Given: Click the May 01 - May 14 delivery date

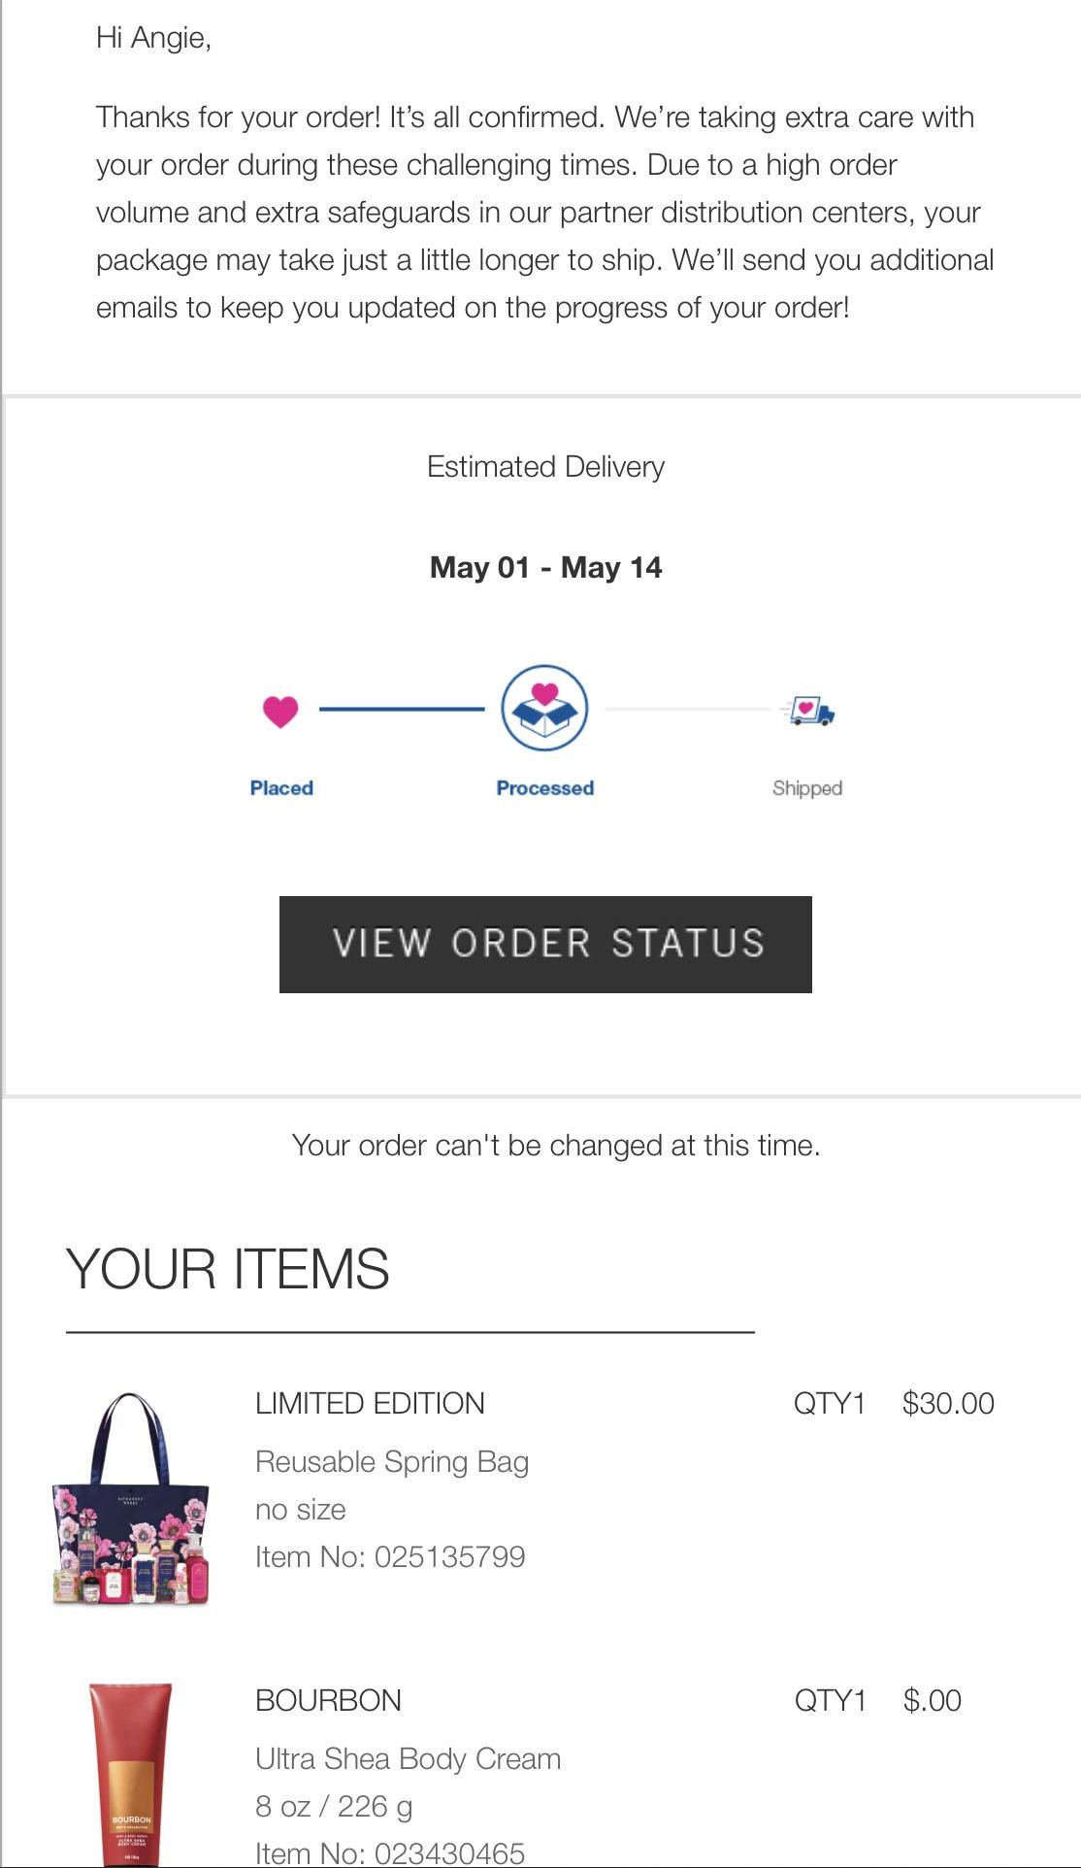Looking at the screenshot, I should point(545,567).
